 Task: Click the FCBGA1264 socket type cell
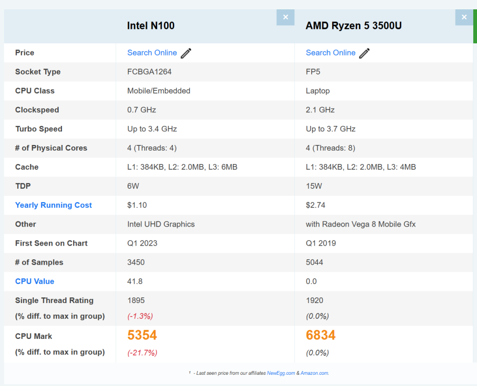[x=146, y=72]
